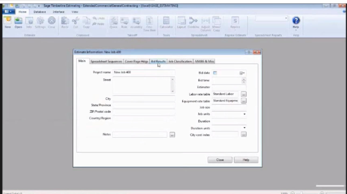Open the Cover Page Hdgs tab

coord(137,61)
